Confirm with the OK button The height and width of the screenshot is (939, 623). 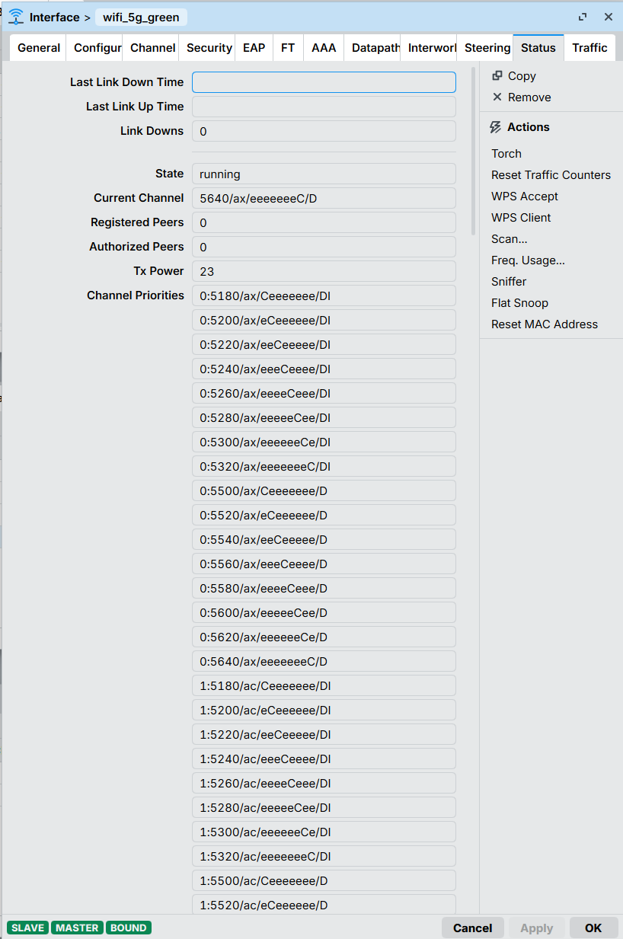coord(593,928)
